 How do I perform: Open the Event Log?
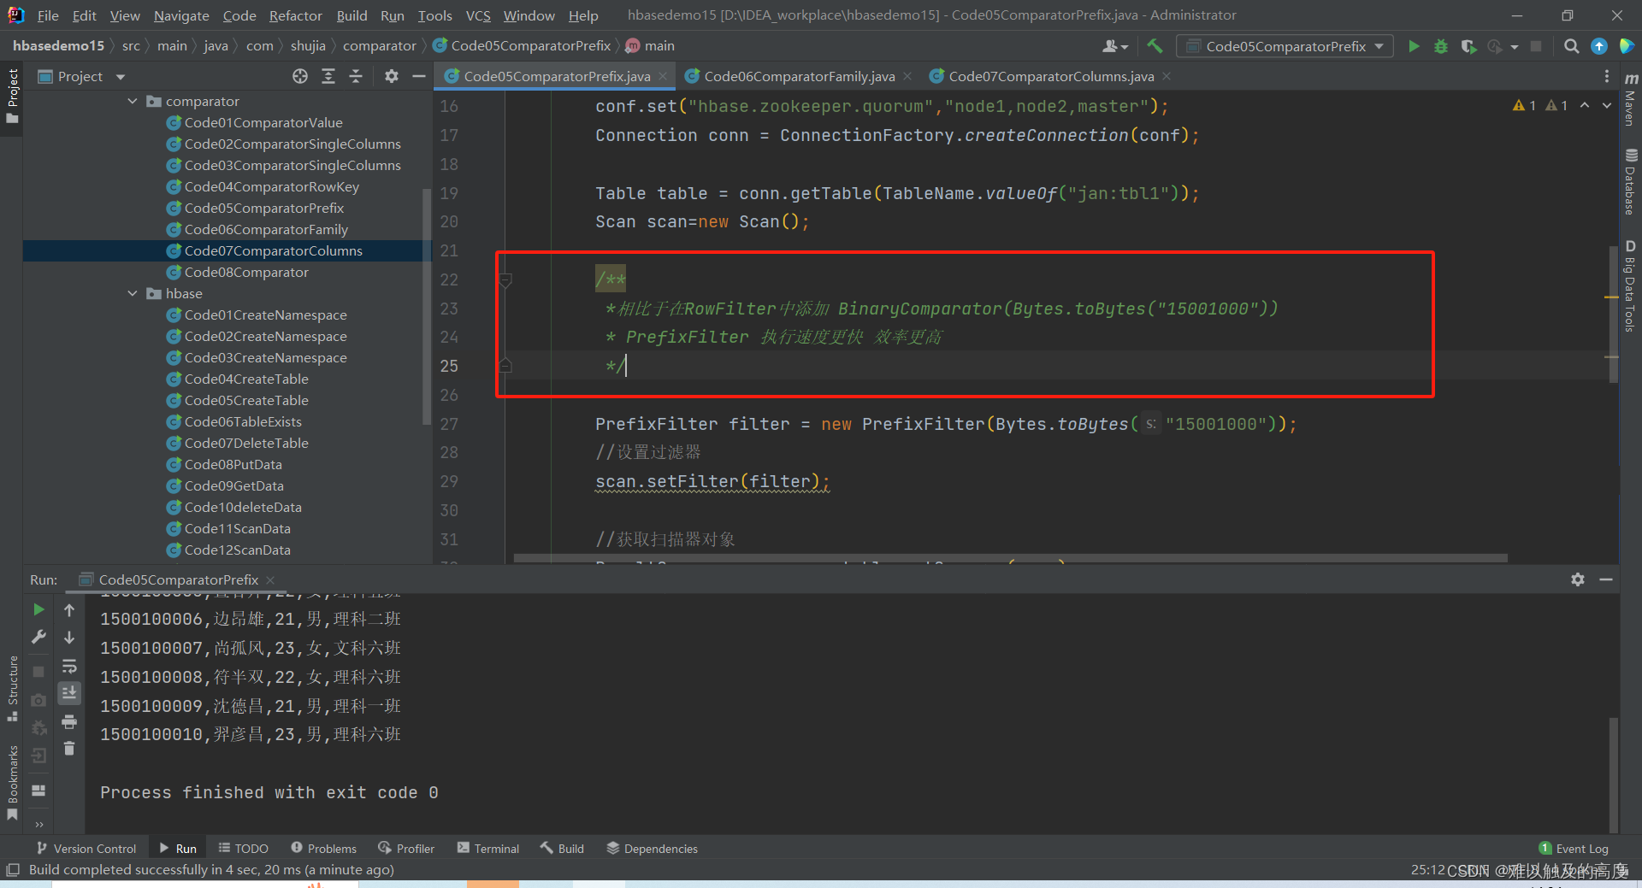[1574, 848]
